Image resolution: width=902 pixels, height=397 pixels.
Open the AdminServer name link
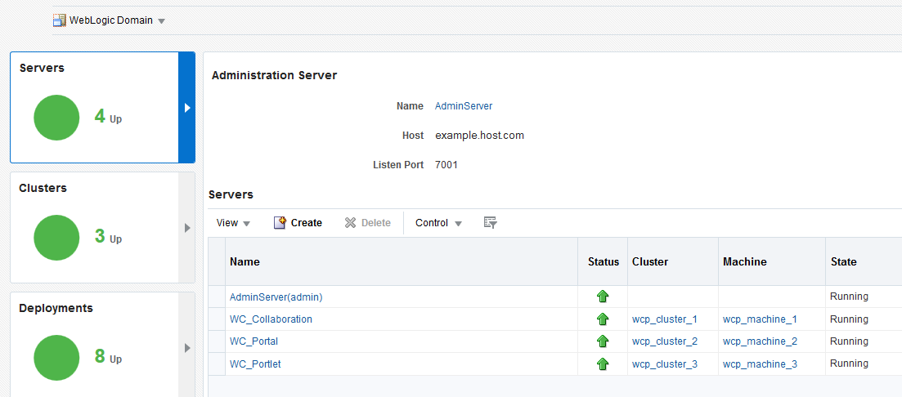click(464, 105)
